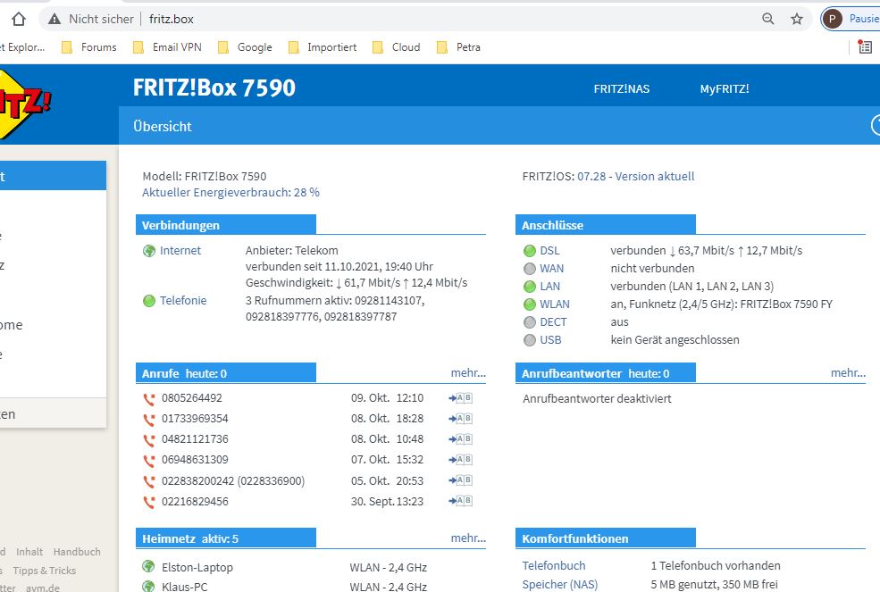Open the Google bookmark folder
Screen dimensions: 880x592
tap(245, 47)
